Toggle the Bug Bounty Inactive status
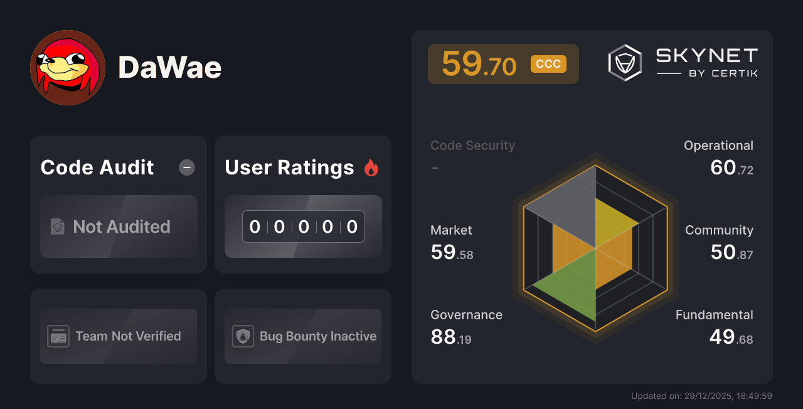The height and width of the screenshot is (409, 803). (303, 336)
